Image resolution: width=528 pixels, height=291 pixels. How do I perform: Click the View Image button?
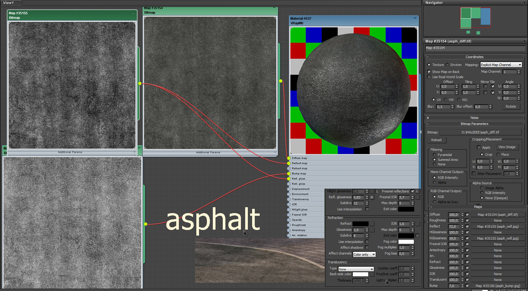(507, 147)
